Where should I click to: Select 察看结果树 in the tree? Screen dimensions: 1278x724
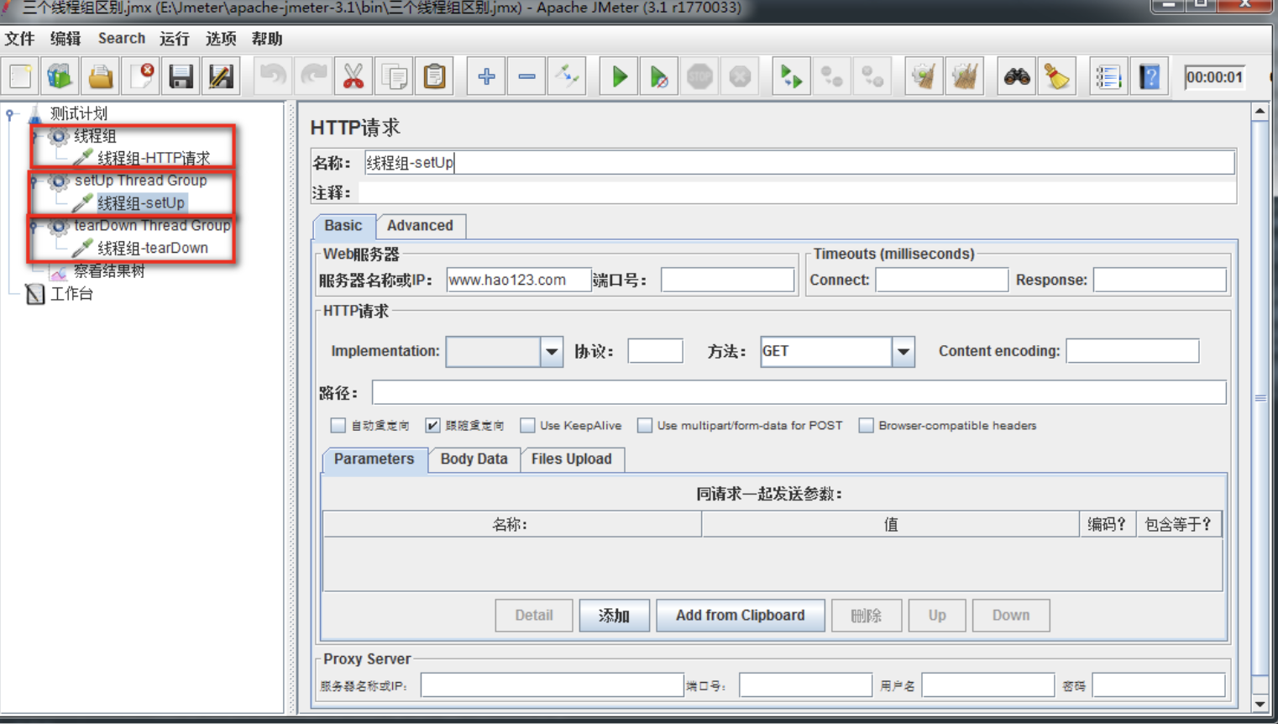tap(109, 271)
